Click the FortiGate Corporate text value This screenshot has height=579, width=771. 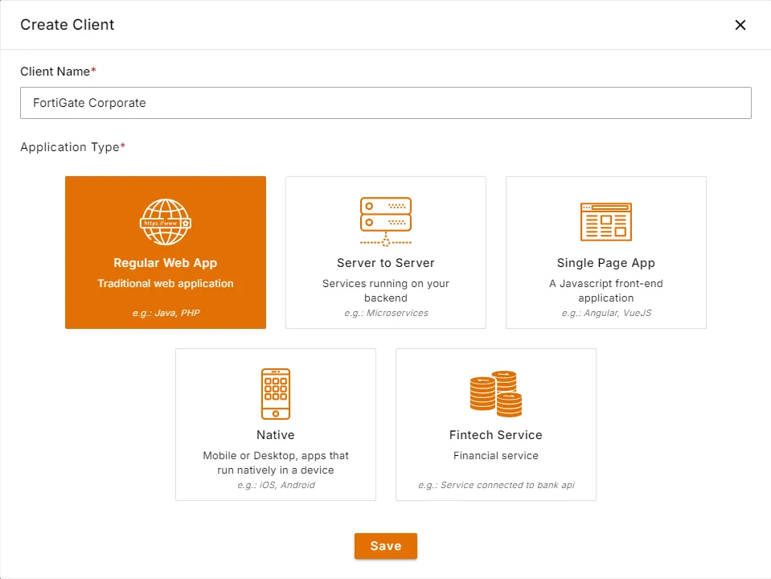coord(92,103)
